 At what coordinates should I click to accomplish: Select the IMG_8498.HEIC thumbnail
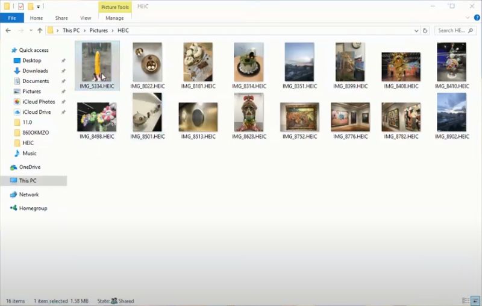tap(97, 117)
